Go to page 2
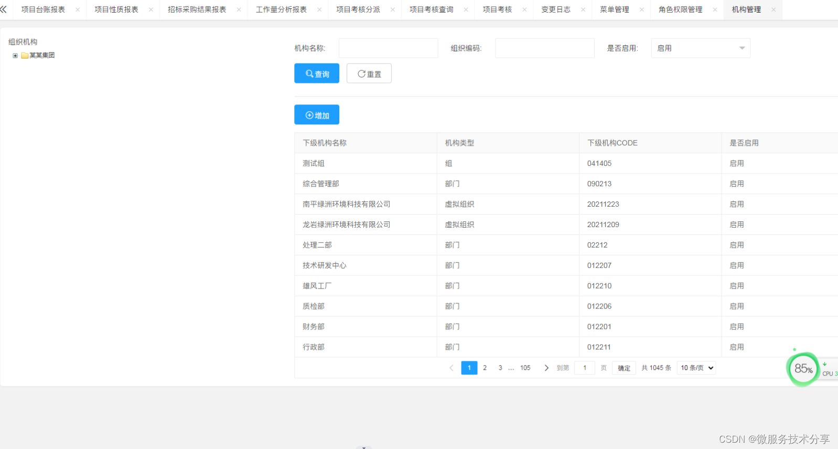Image resolution: width=838 pixels, height=449 pixels. pos(485,368)
